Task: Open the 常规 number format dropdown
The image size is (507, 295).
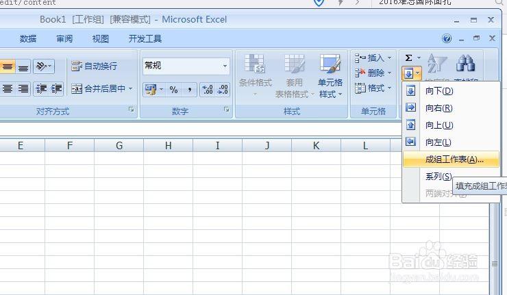Action: [x=225, y=66]
